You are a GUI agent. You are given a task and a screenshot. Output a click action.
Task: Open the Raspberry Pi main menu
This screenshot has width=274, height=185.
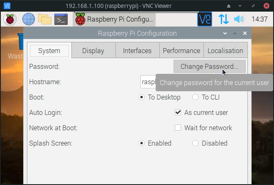click(x=10, y=19)
